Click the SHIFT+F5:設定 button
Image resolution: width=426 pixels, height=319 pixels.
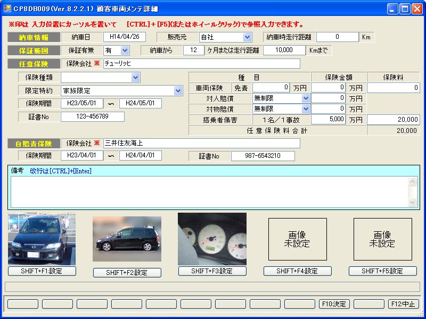[x=382, y=271]
